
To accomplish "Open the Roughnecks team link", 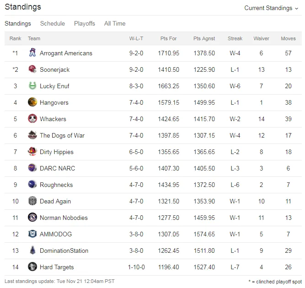I will pyautogui.click(x=56, y=185).
